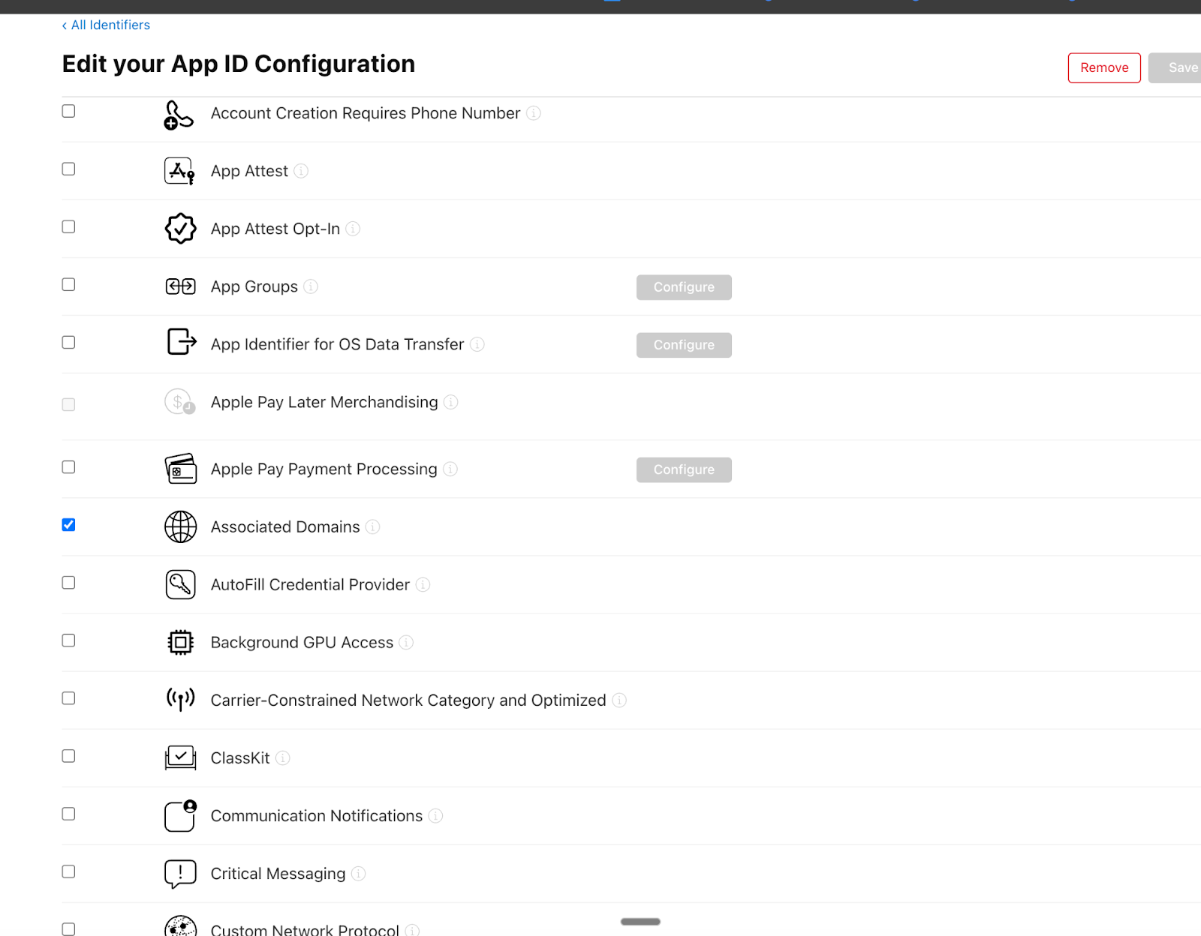This screenshot has height=936, width=1201.
Task: Check the Critical Messaging capability
Action: click(x=68, y=871)
